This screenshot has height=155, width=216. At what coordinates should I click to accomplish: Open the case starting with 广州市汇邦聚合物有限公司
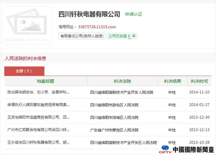pyautogui.click(x=38, y=130)
